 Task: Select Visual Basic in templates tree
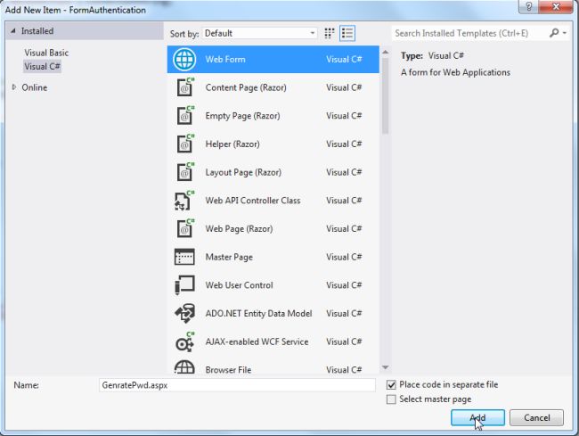46,53
